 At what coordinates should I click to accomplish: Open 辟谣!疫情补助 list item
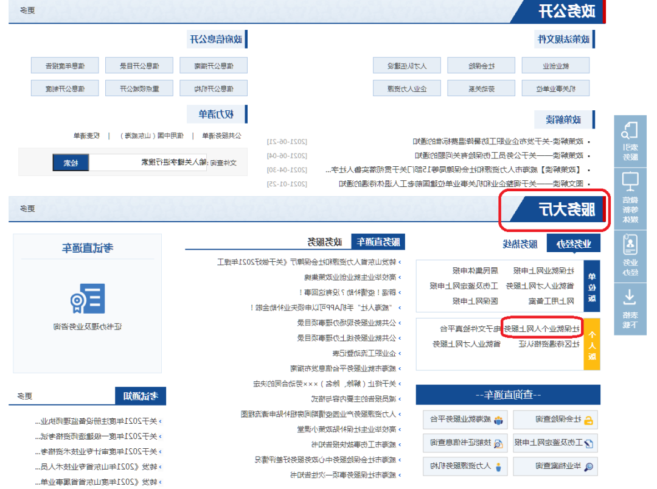(x=347, y=292)
